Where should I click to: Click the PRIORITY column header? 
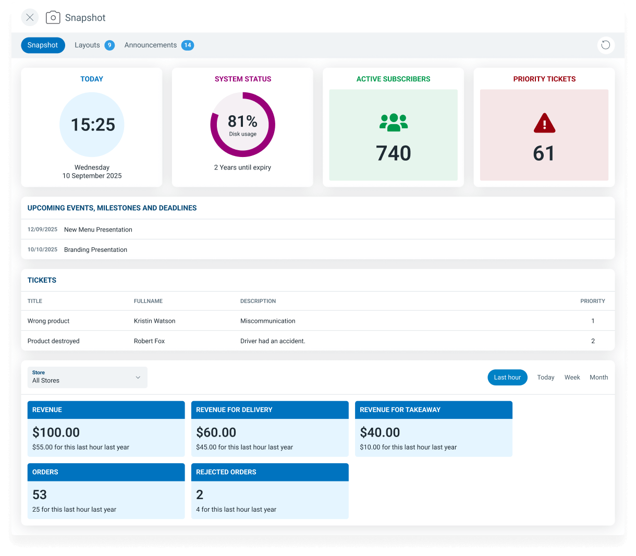coord(593,301)
